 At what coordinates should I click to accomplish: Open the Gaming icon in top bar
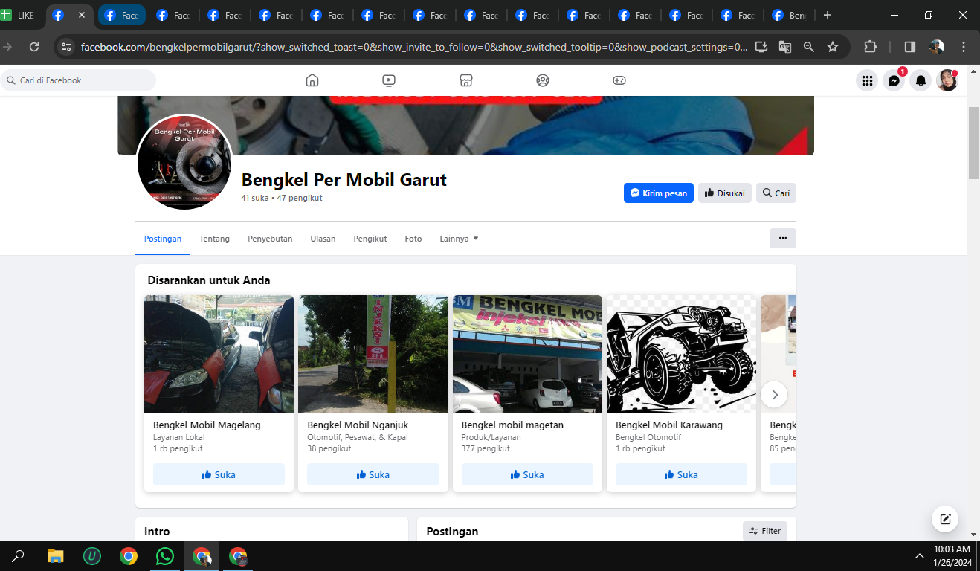619,80
